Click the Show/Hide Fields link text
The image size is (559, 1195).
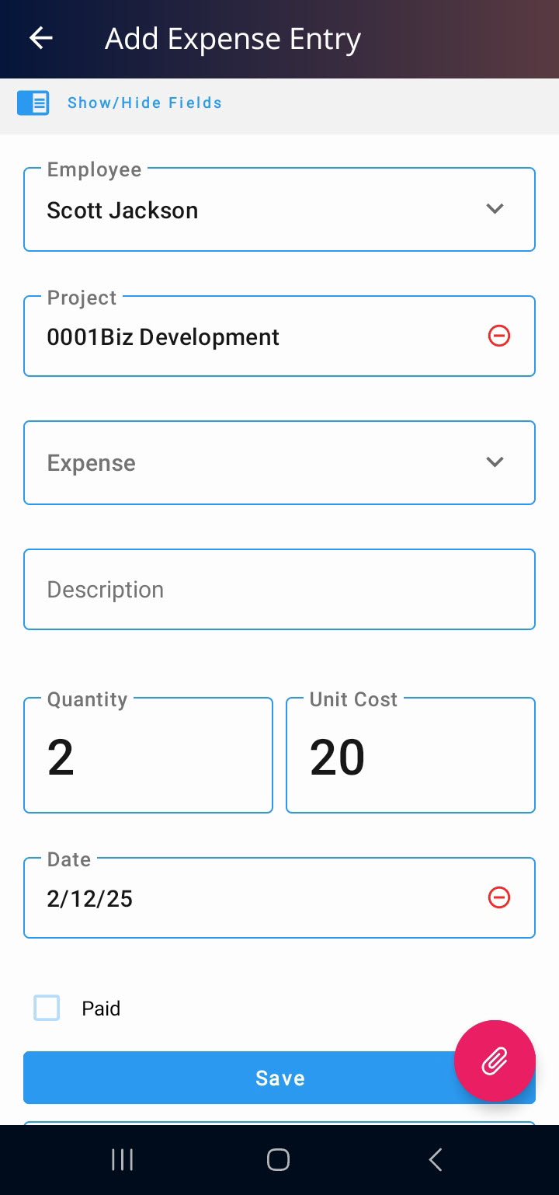tap(144, 103)
